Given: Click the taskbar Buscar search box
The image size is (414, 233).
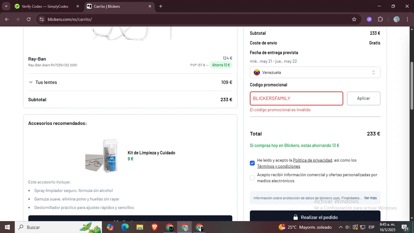Looking at the screenshot, I should coord(58,227).
